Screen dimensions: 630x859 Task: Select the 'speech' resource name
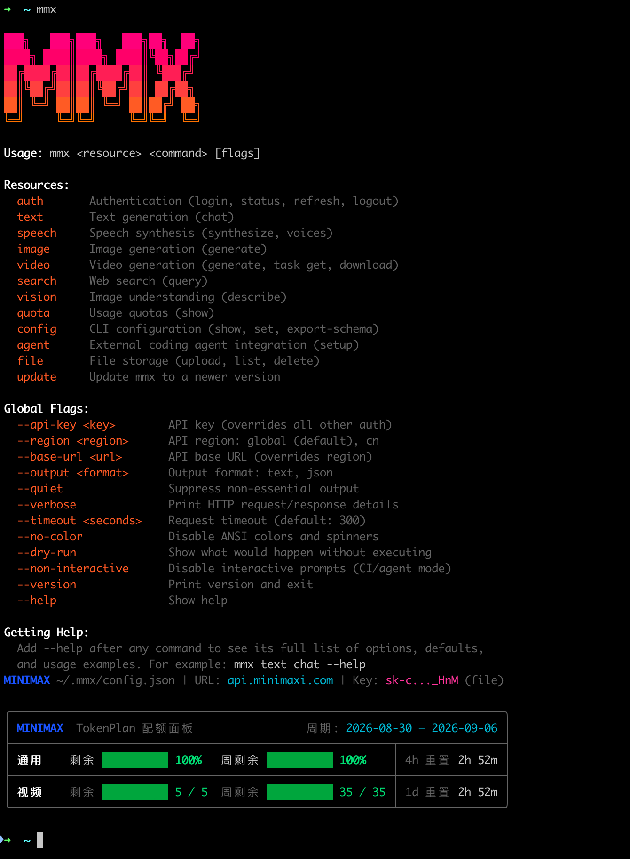click(37, 233)
